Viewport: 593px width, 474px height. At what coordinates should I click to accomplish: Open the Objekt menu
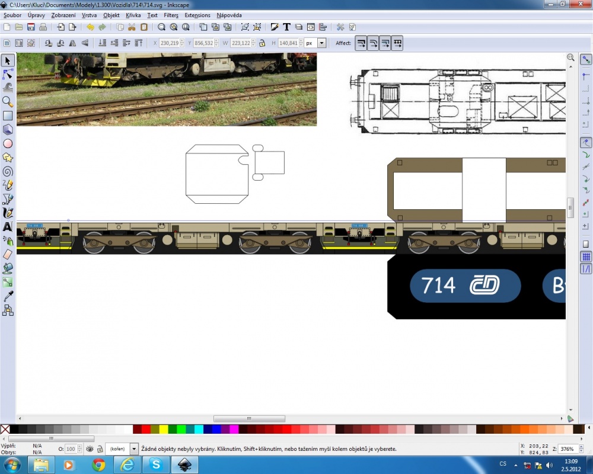pyautogui.click(x=111, y=15)
